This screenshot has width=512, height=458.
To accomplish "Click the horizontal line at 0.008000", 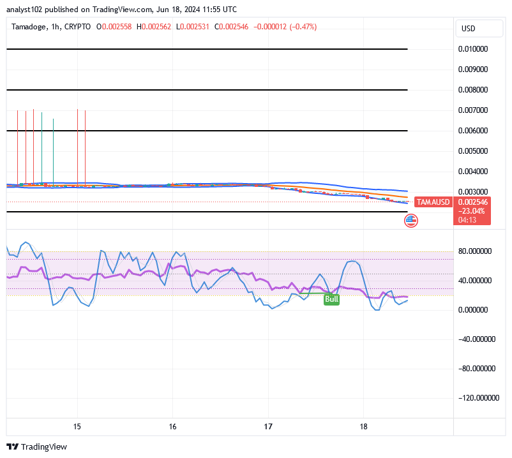I will pos(207,90).
